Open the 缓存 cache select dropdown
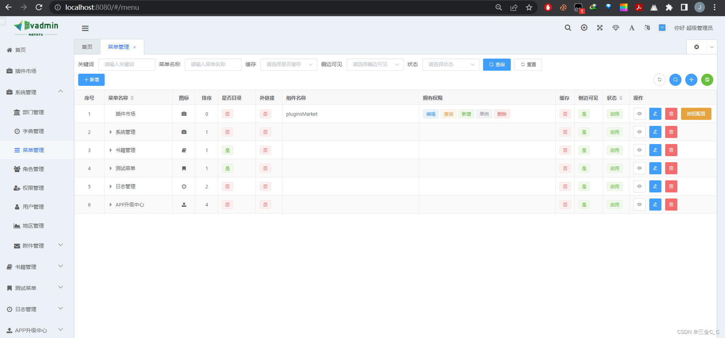 289,65
